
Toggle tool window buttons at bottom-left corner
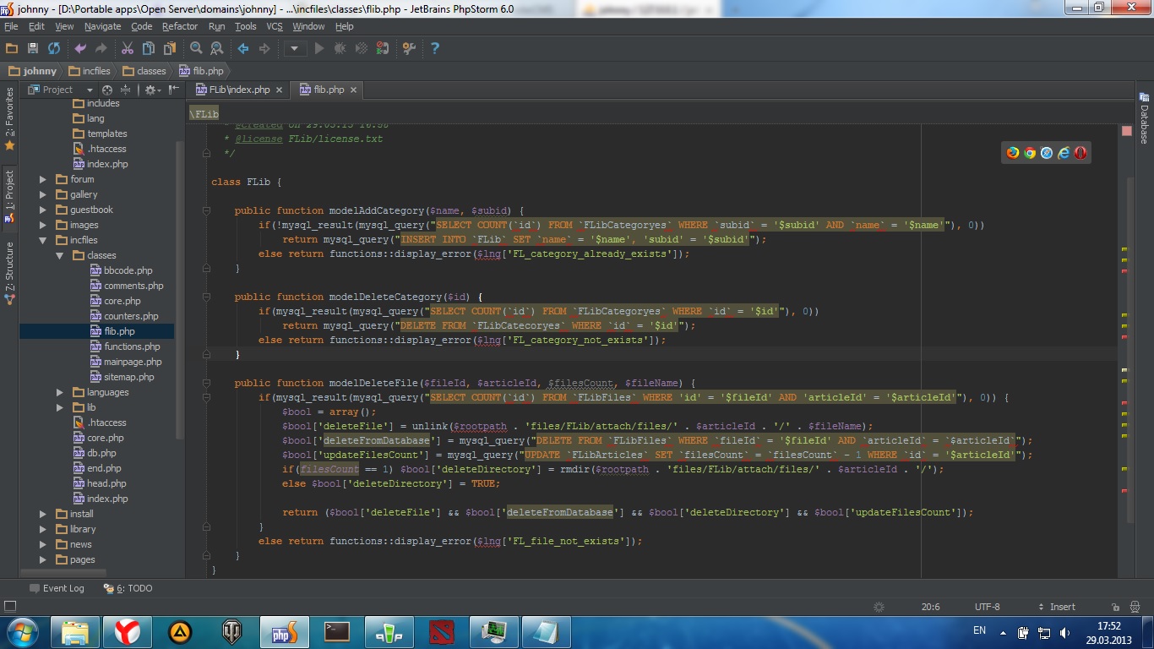pyautogui.click(x=10, y=607)
